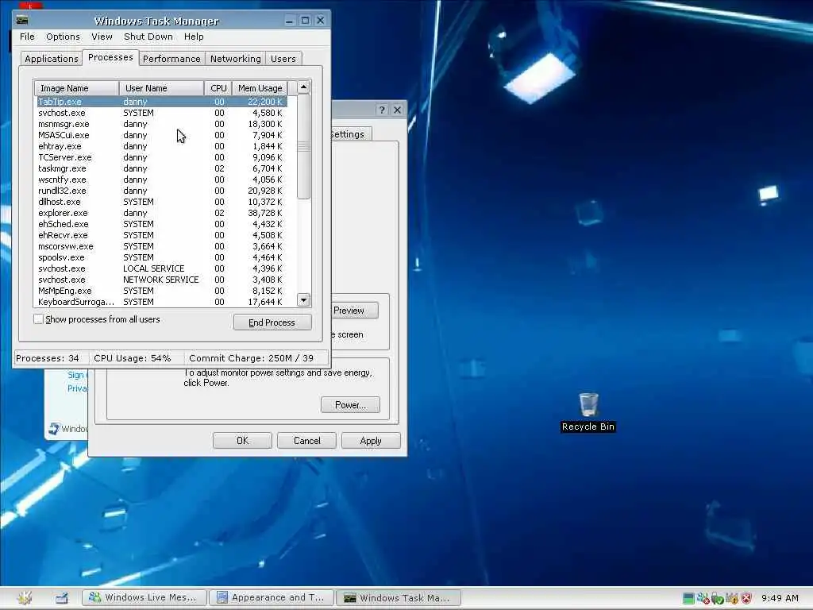Open the Networking tab
The image size is (813, 610).
click(235, 59)
